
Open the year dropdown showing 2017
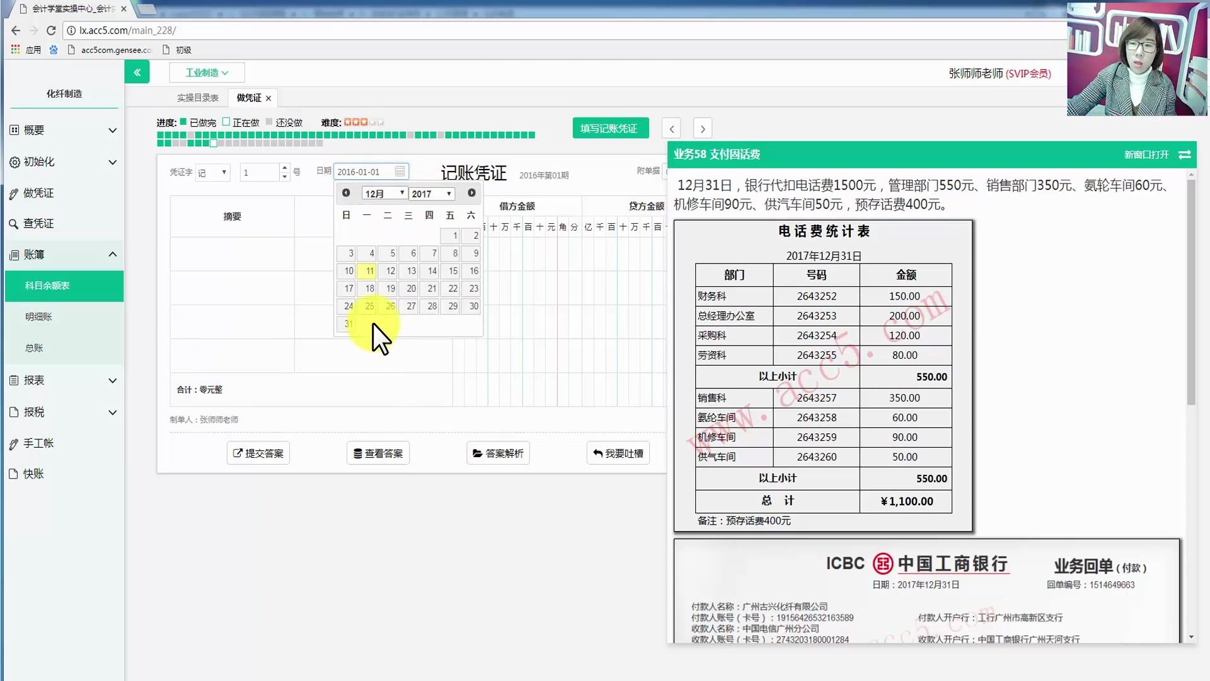coord(431,194)
